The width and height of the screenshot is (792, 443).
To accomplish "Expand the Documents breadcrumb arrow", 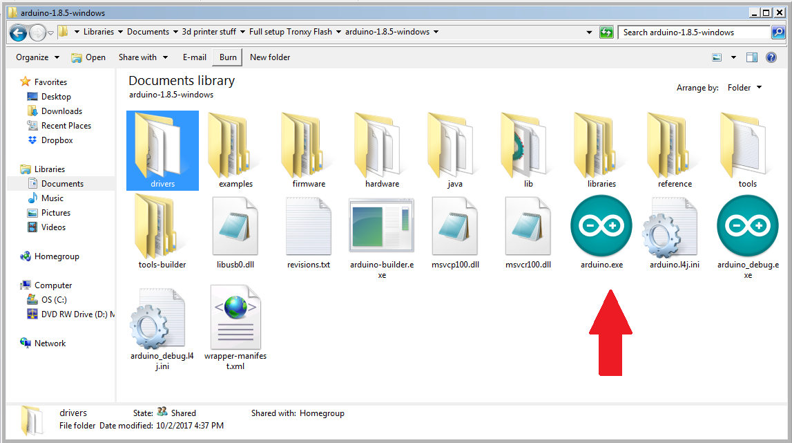I will (x=175, y=32).
